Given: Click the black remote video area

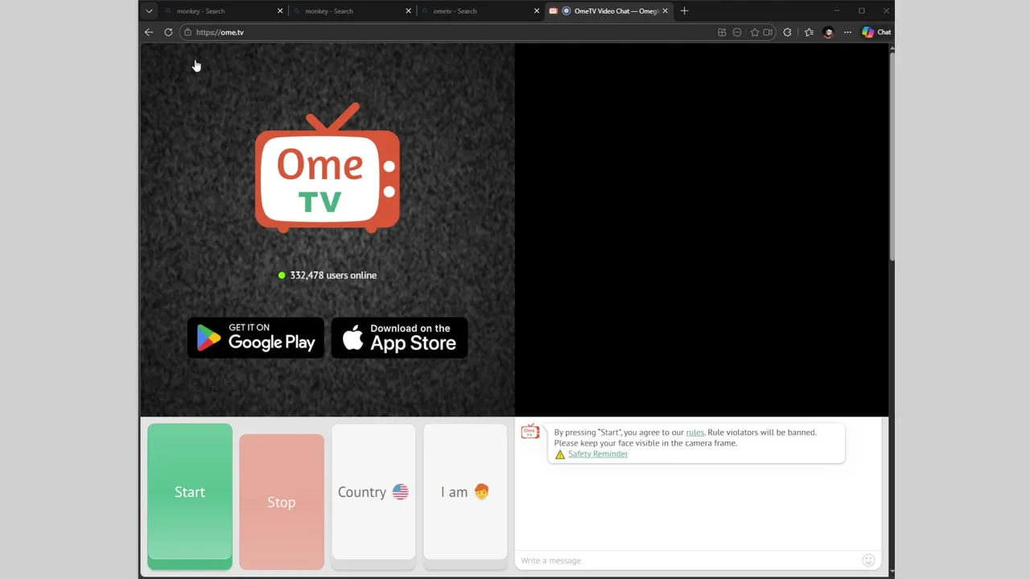Looking at the screenshot, I should (702, 230).
